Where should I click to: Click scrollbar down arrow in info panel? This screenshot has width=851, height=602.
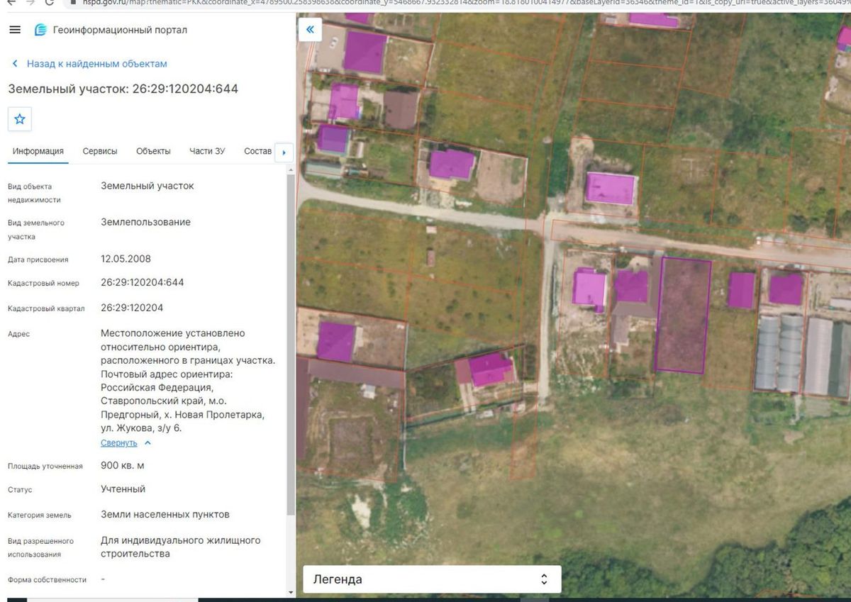(x=291, y=592)
